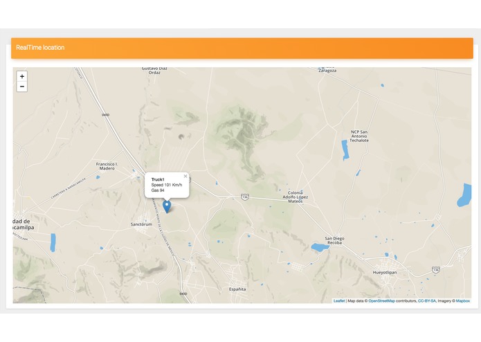The width and height of the screenshot is (481, 342).
Task: Zoom out the map with minus button
Action: tap(21, 87)
